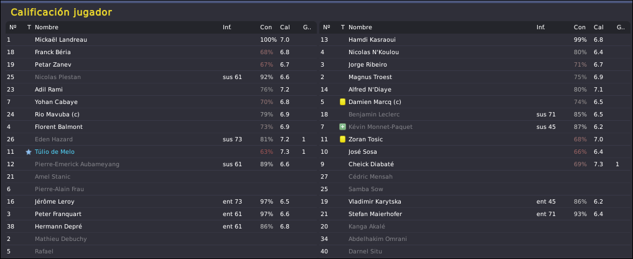The height and width of the screenshot is (259, 633).
Task: Sort left table by Cal rating column
Action: pyautogui.click(x=284, y=27)
